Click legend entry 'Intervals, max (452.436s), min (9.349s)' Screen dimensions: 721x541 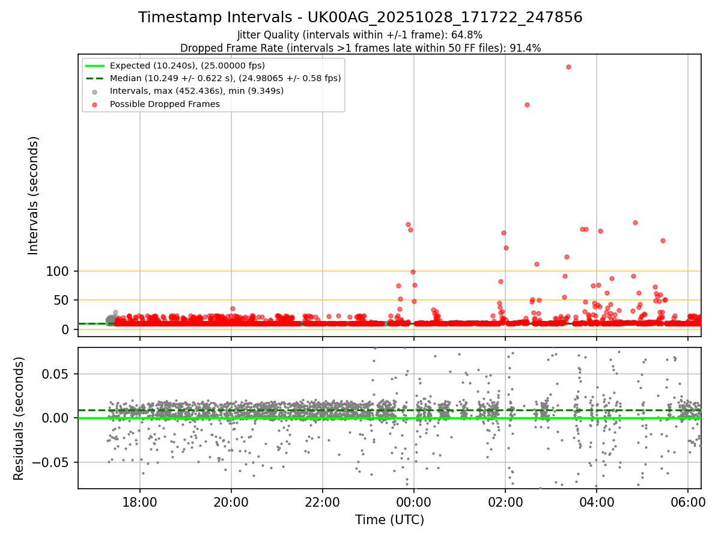coord(197,91)
